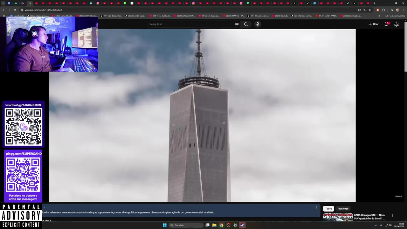Open the Classificação bookmark
407x229 pixels.
click(x=17, y=16)
